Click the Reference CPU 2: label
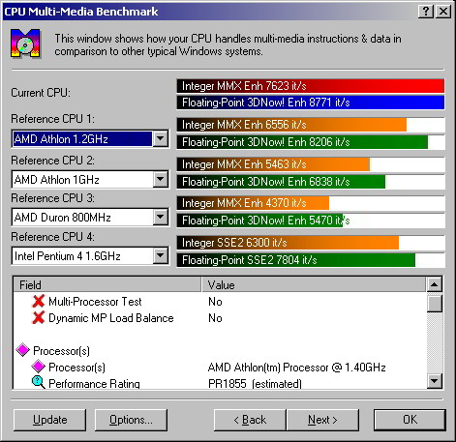This screenshot has width=456, height=442. tap(53, 161)
